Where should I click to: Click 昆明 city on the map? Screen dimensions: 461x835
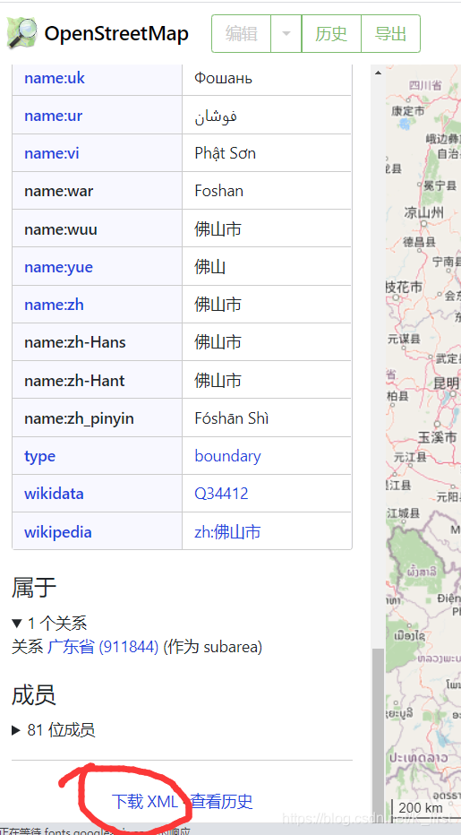[446, 383]
